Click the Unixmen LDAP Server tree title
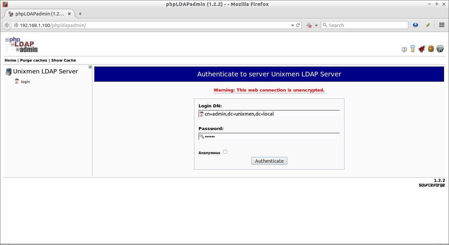Screen dimensions: 449x245 coord(46,71)
